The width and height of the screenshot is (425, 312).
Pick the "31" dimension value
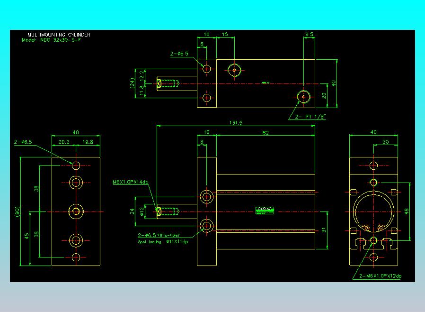coord(324,230)
